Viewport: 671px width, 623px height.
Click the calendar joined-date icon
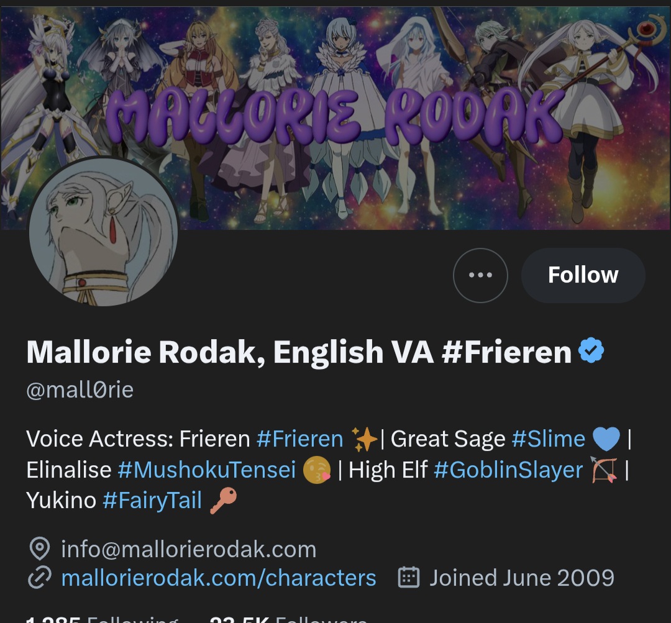tap(409, 578)
